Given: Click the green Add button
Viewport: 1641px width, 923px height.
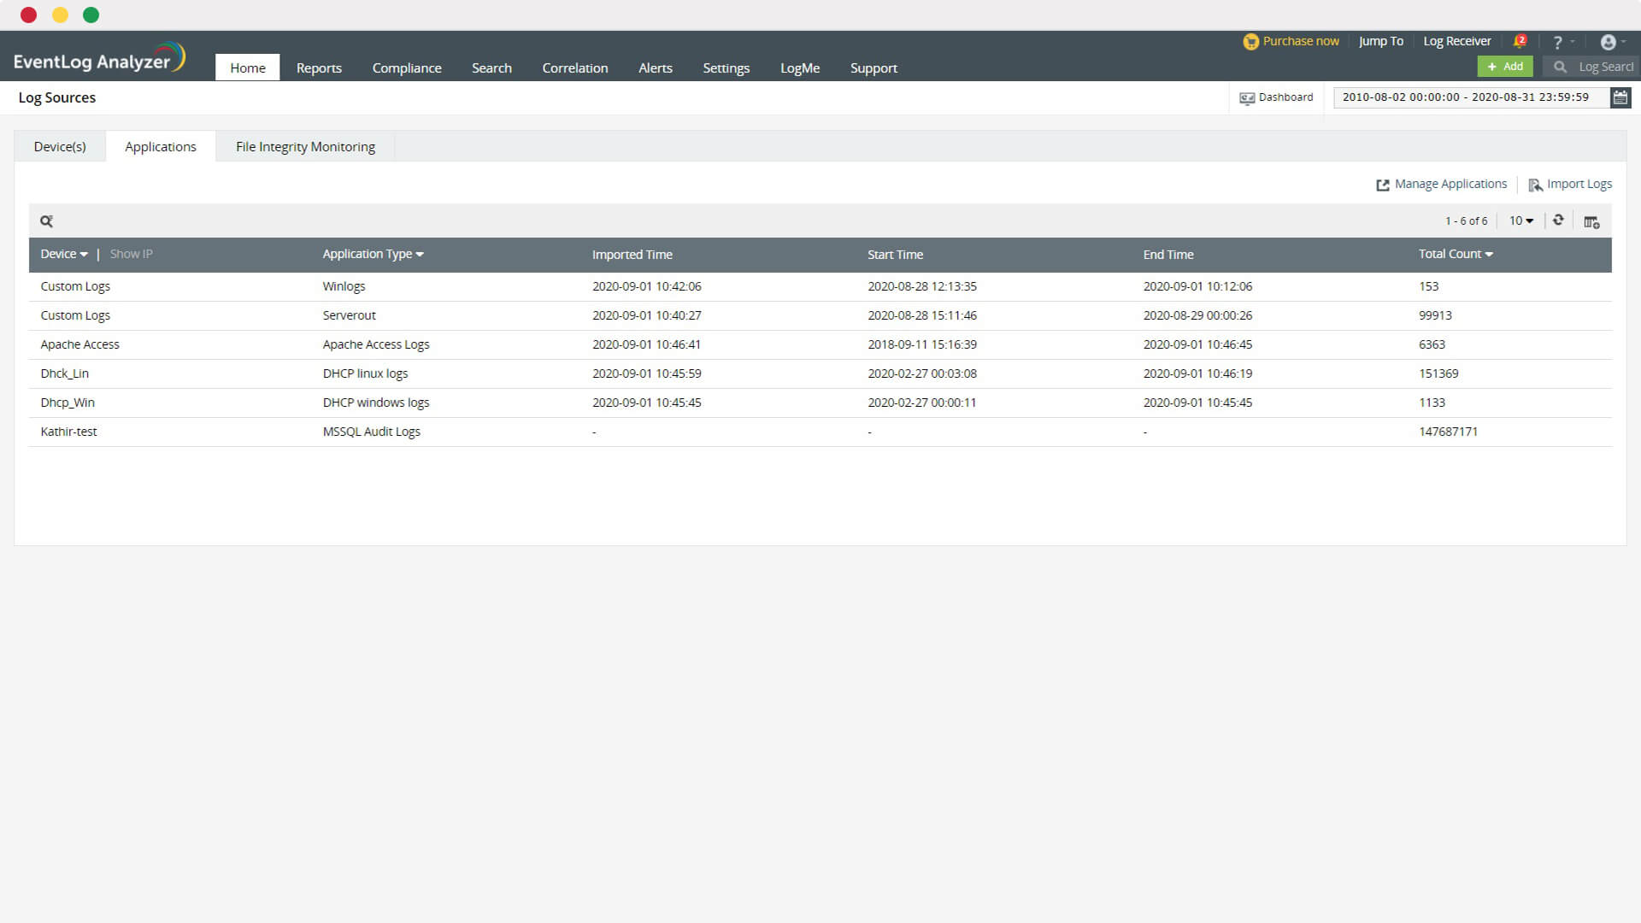Looking at the screenshot, I should 1504,67.
